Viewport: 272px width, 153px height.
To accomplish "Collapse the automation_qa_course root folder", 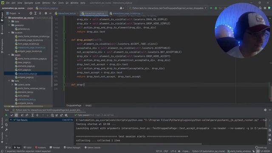I will pos(6,18).
